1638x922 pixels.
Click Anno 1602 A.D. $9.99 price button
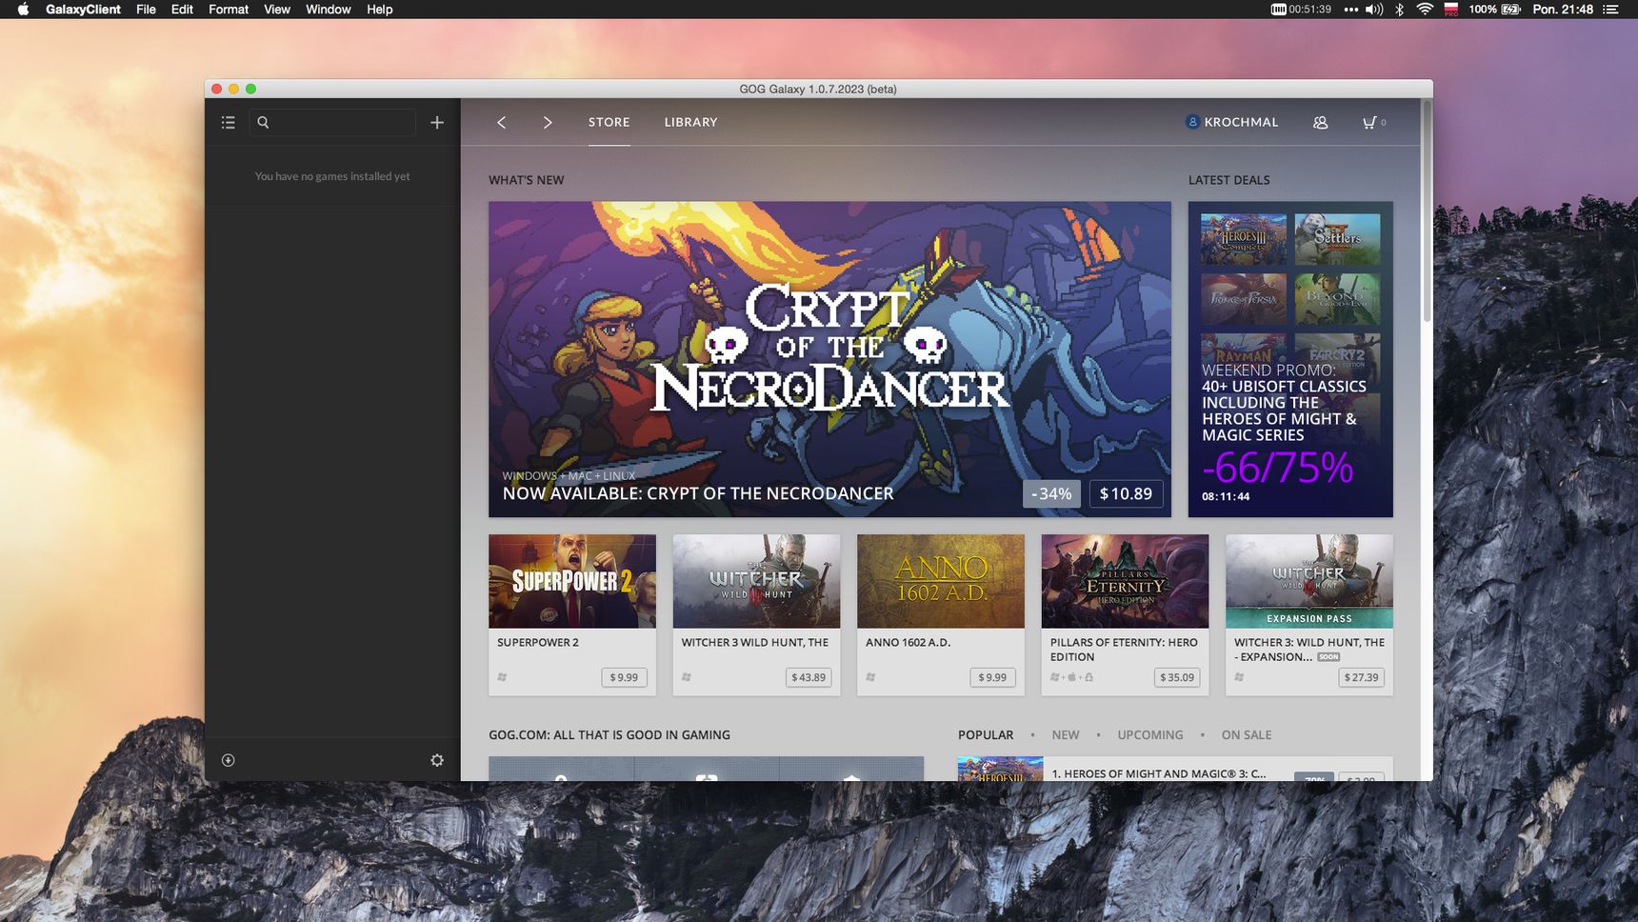point(992,677)
